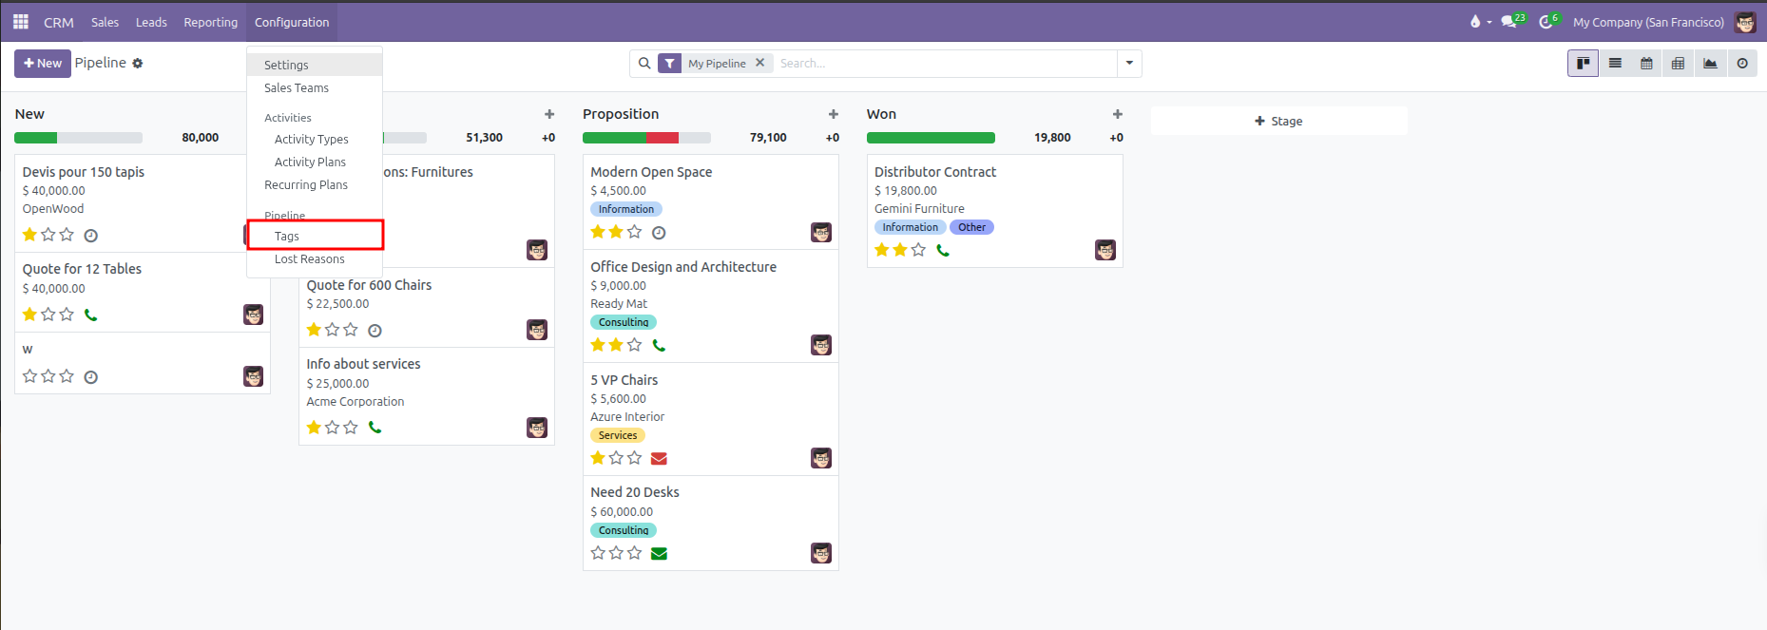This screenshot has height=630, width=1767.
Task: Select Tags in the Pipeline submenu
Action: [315, 236]
